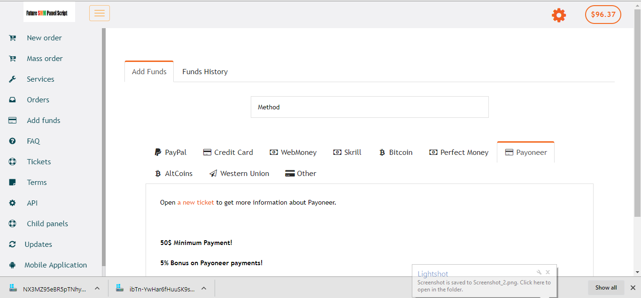Click the Tickets lifebuoy icon
This screenshot has height=298, width=641.
[13, 162]
